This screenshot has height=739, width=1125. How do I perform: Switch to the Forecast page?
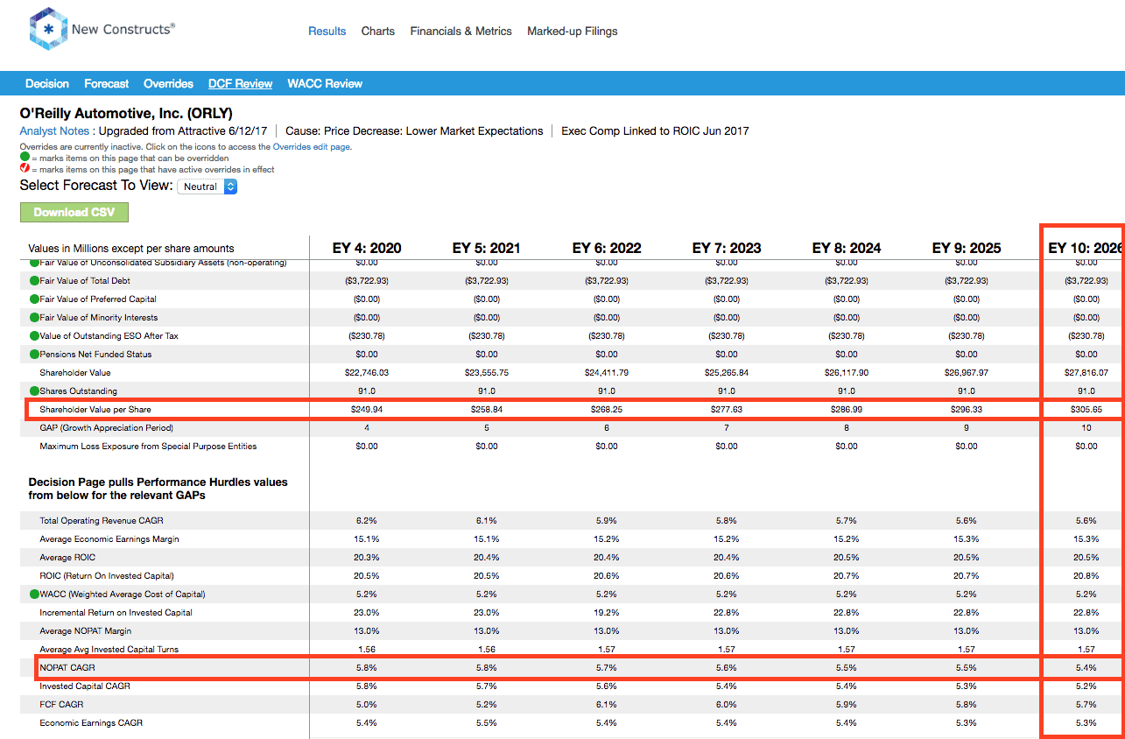(107, 84)
